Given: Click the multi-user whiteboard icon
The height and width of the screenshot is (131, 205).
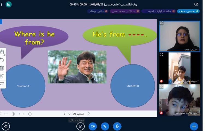Looking at the screenshot, I should tap(2, 76).
